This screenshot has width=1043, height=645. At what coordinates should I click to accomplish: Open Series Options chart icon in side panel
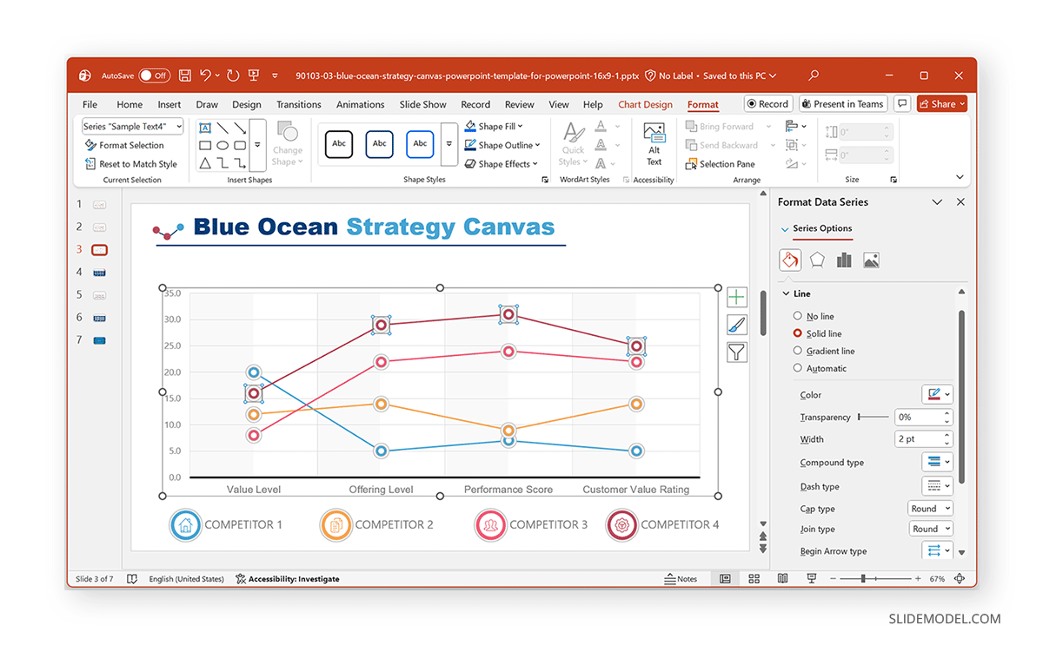point(843,259)
